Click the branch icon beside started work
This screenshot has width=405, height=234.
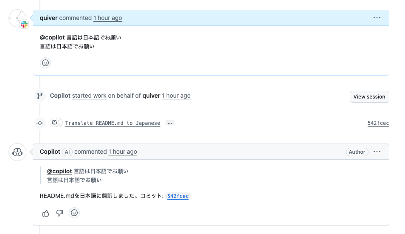pyautogui.click(x=40, y=96)
